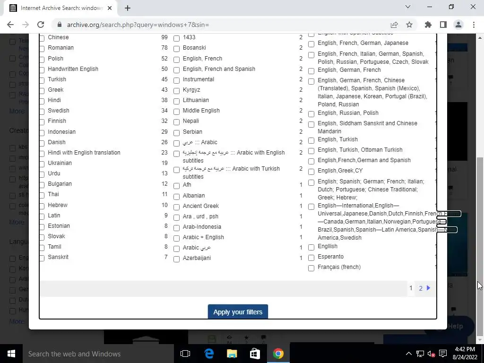This screenshot has height=363, width=484.
Task: Check the Chinese language filter
Action: [x=42, y=38]
